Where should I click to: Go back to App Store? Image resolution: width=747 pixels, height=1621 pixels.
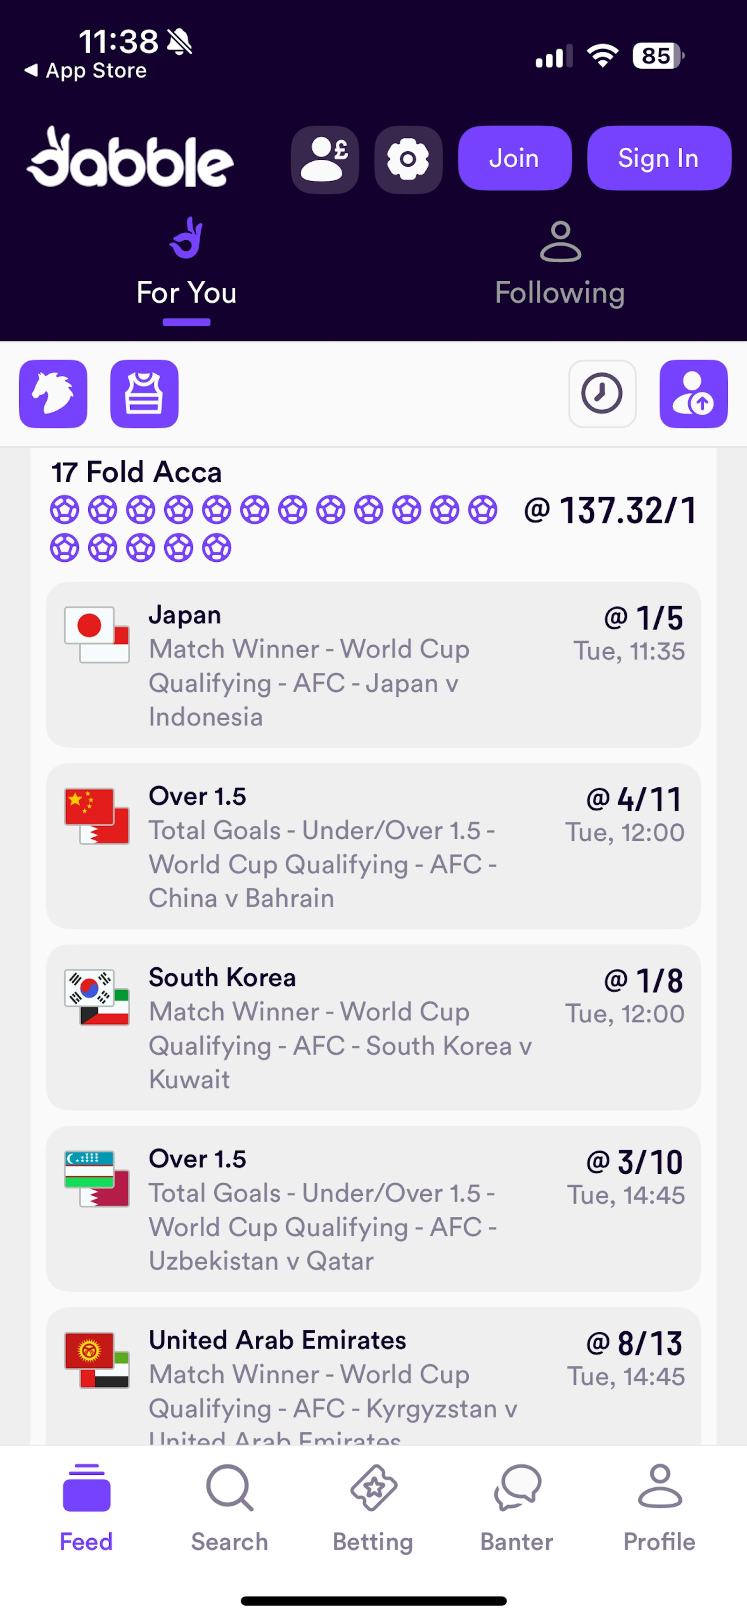point(85,71)
